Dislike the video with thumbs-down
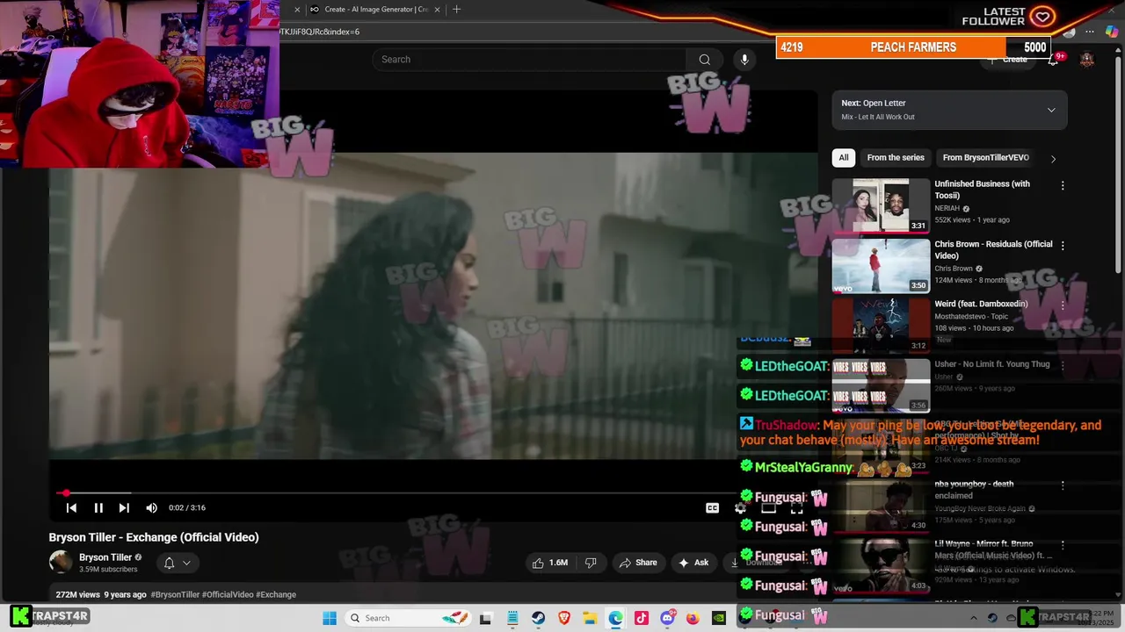Screen dimensions: 1125x632 pyautogui.click(x=591, y=563)
